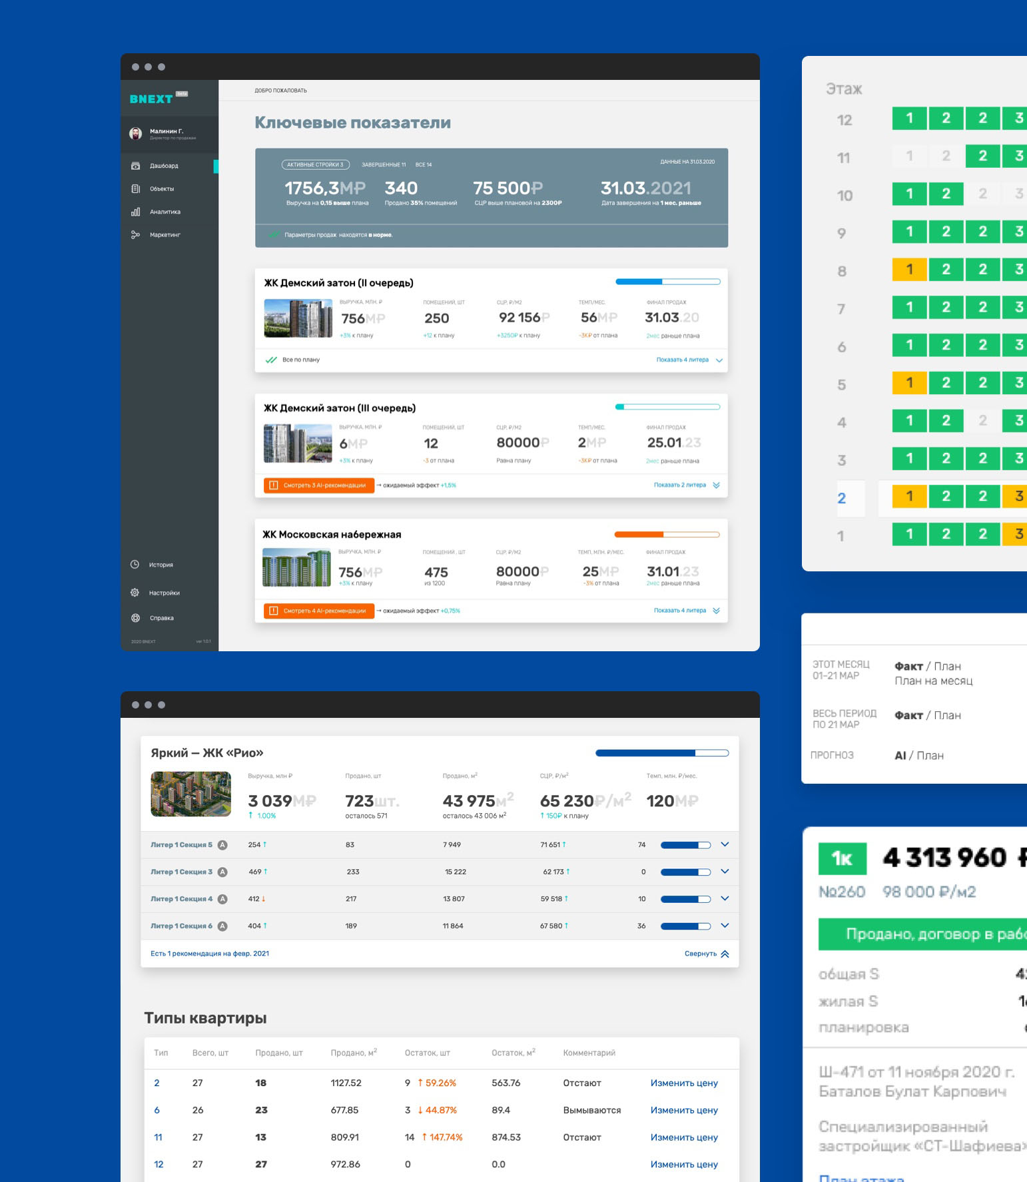Click Яркий ЖК Рио complex thumbnail
Screen dimensions: 1027x1182
191,794
